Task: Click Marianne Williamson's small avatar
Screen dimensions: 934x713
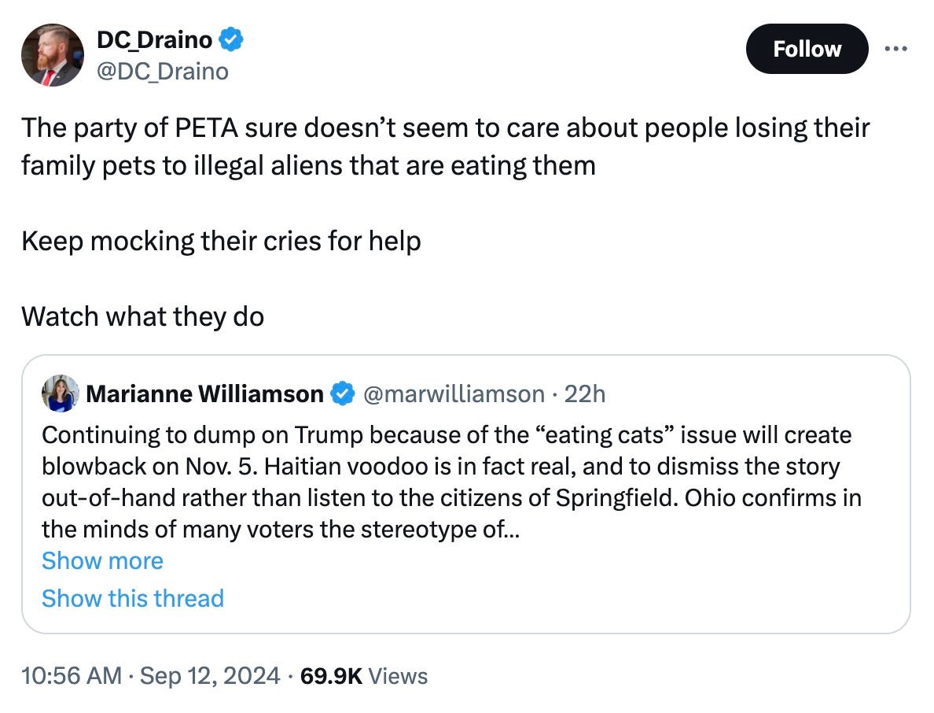Action: coord(60,393)
